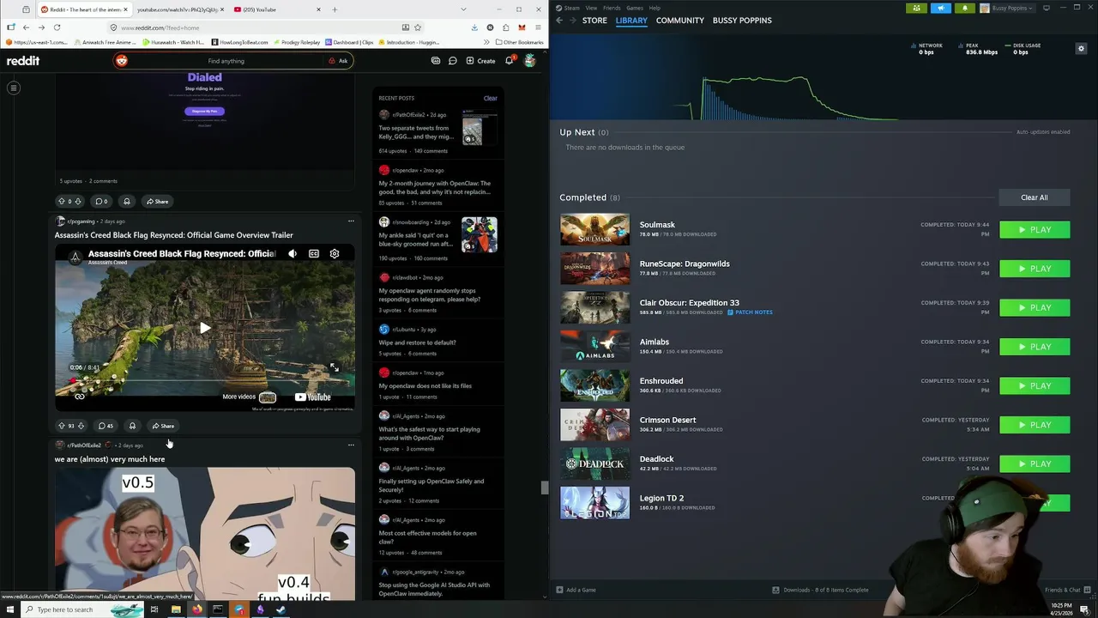Open comments on Assassin's Creed post (45)

point(106,426)
